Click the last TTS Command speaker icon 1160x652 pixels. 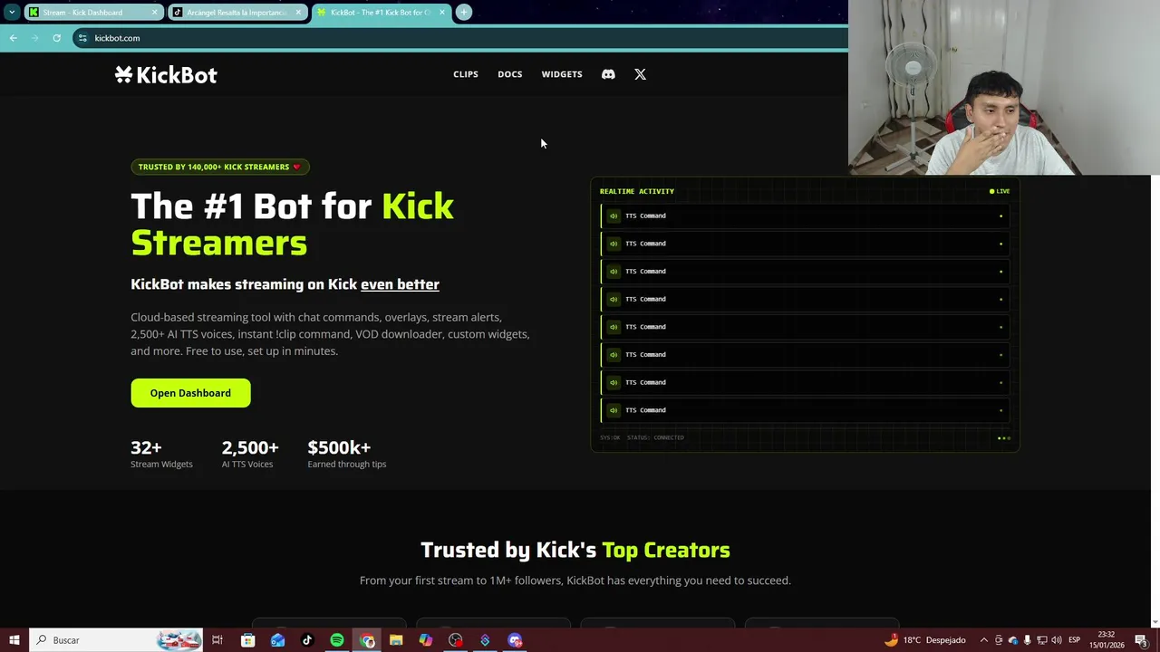(614, 410)
